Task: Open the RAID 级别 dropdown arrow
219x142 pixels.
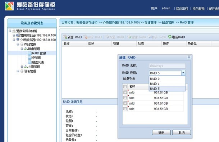Action: 183,73
